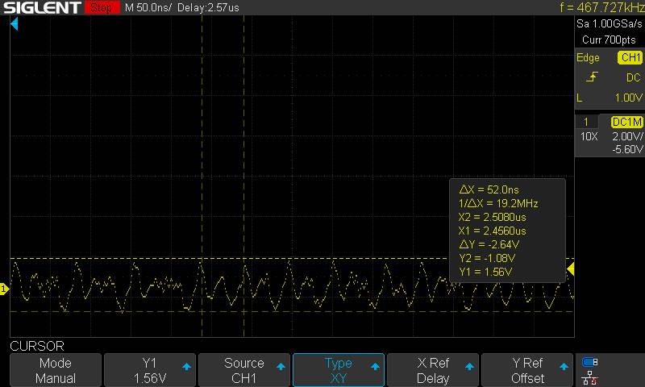This screenshot has height=387, width=645.
Task: Click the CURSOR menu title
Action: tap(37, 346)
